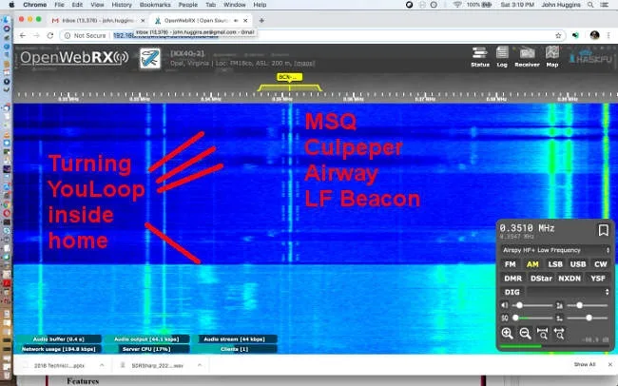Click the yellow BCN bookmark label
Screen dimensions: 618x386
[290, 77]
